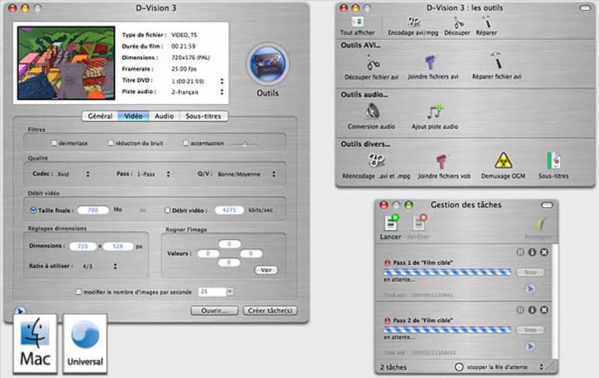Open Joindre fichiers vob tool

pyautogui.click(x=444, y=167)
